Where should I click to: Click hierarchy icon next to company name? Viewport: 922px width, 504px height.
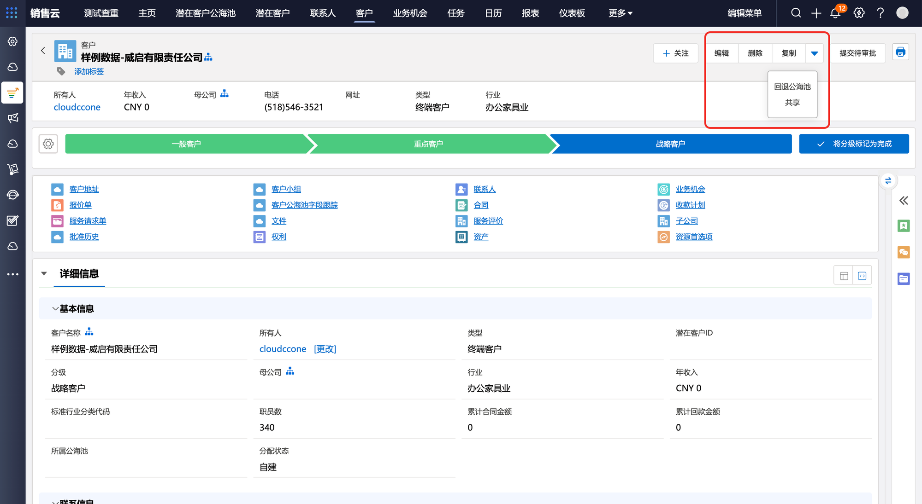(208, 57)
